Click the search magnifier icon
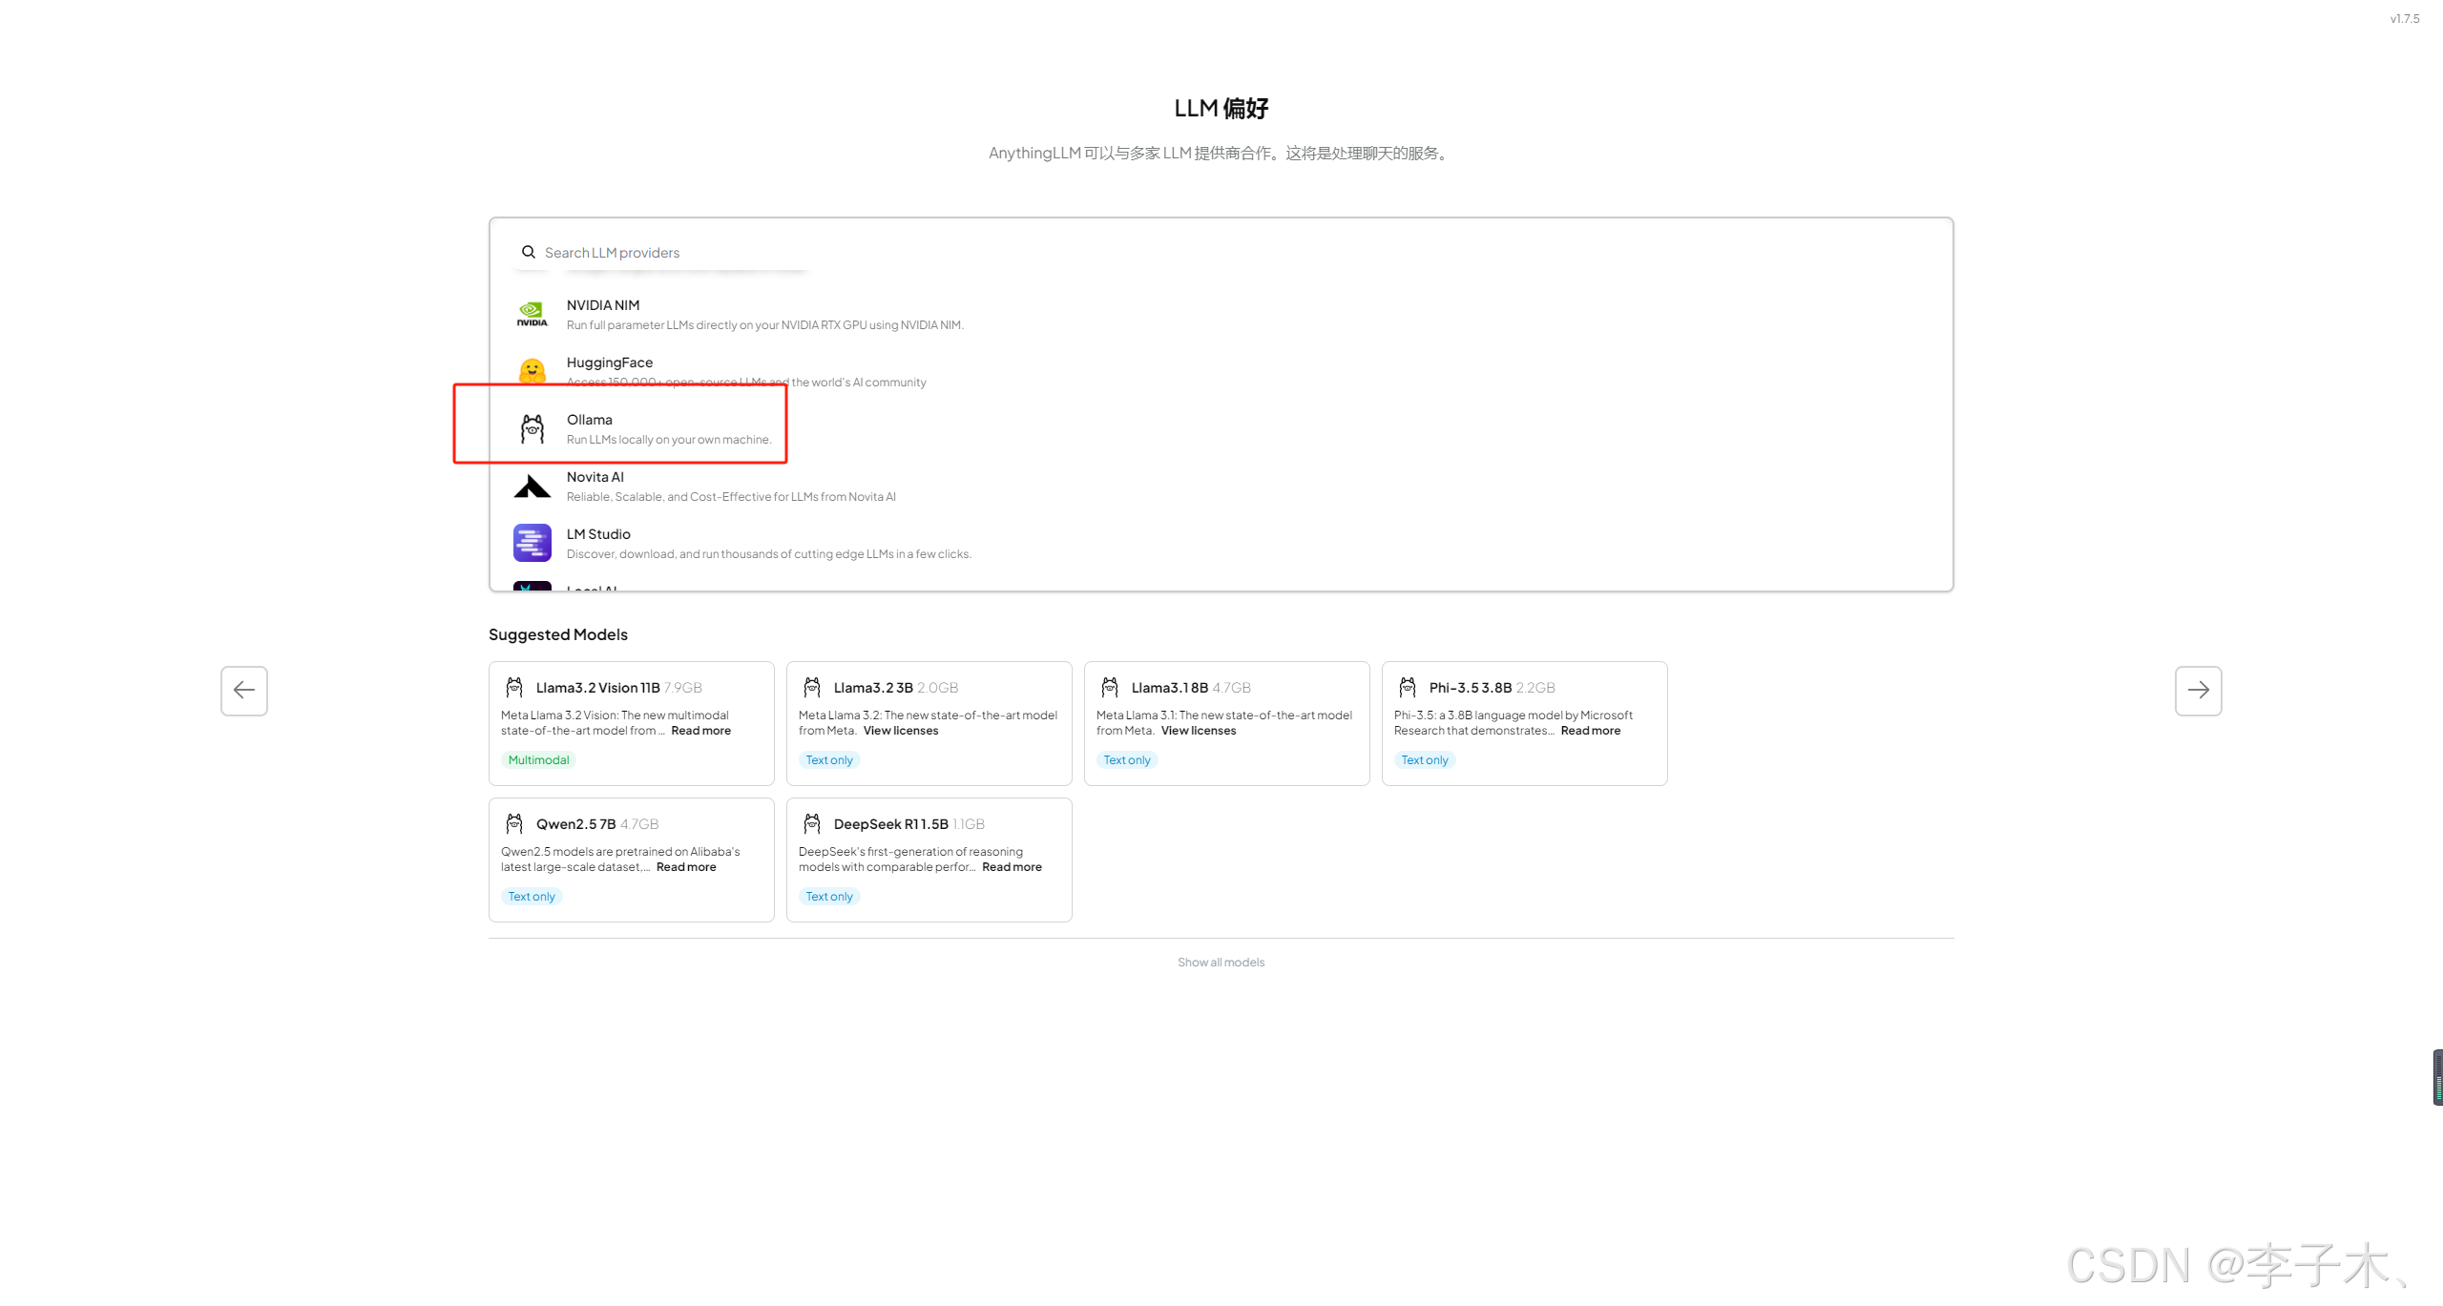The width and height of the screenshot is (2443, 1306). click(528, 252)
